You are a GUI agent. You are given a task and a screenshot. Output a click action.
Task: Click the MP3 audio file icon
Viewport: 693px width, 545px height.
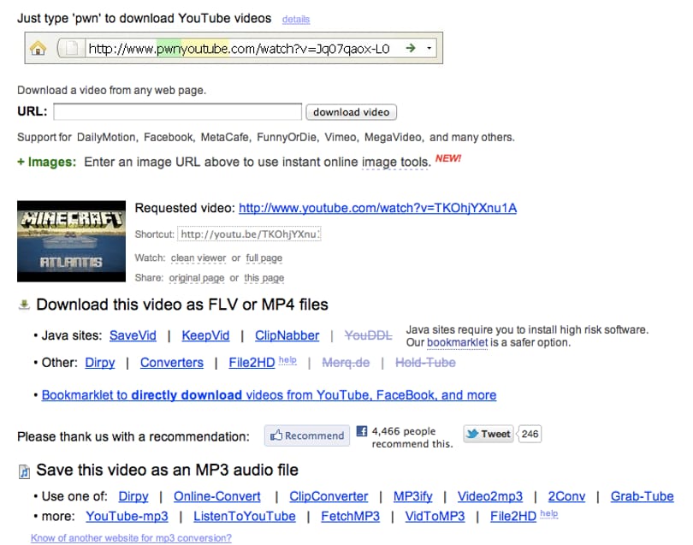tap(24, 471)
